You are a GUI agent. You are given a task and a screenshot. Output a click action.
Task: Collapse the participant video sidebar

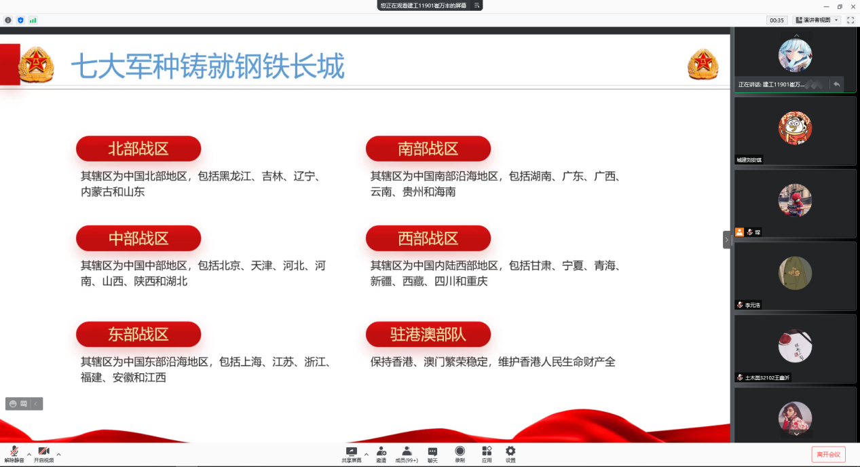click(x=726, y=240)
